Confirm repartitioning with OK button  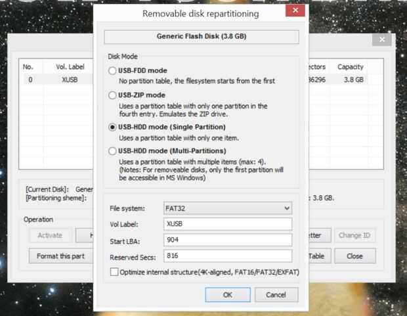click(228, 295)
